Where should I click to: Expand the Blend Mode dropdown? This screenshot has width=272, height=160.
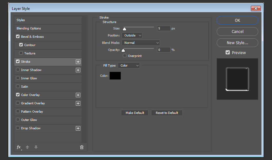(140, 43)
